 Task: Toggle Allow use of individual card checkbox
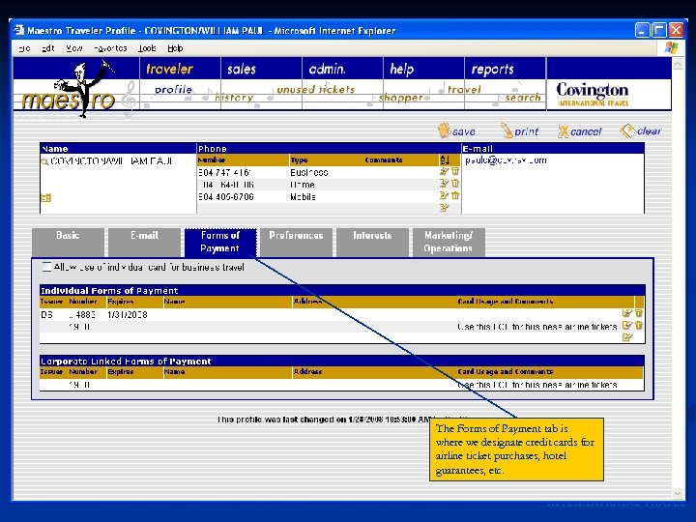coord(46,267)
